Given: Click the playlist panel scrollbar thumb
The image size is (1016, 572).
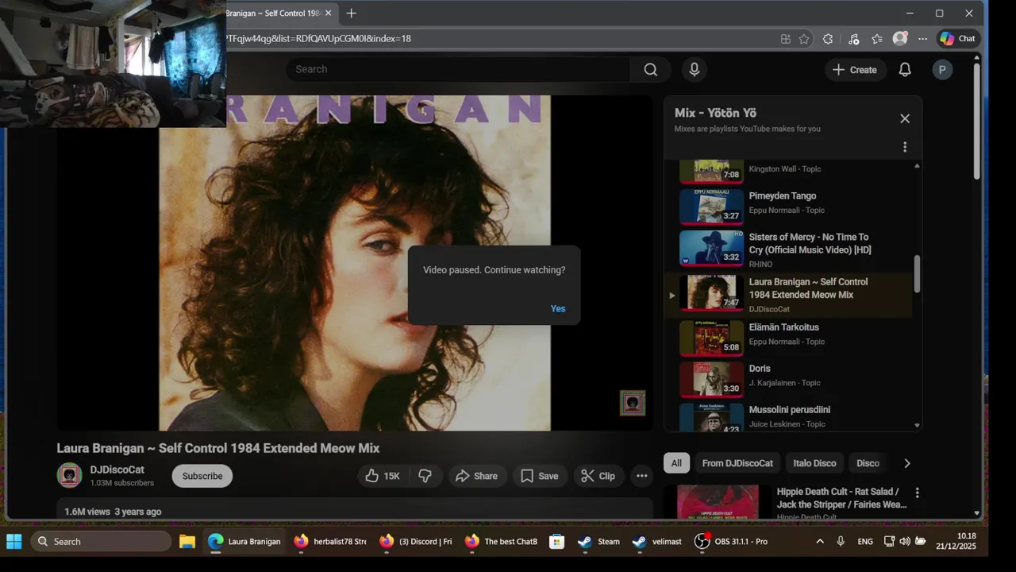Looking at the screenshot, I should coord(917,273).
